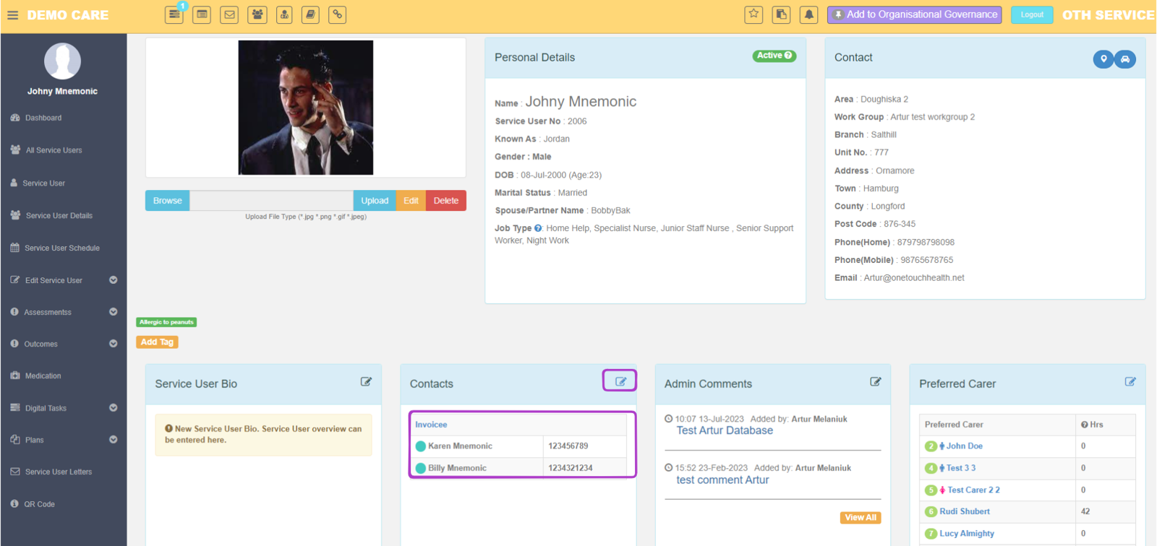Expand the Plans submenu

pos(114,440)
